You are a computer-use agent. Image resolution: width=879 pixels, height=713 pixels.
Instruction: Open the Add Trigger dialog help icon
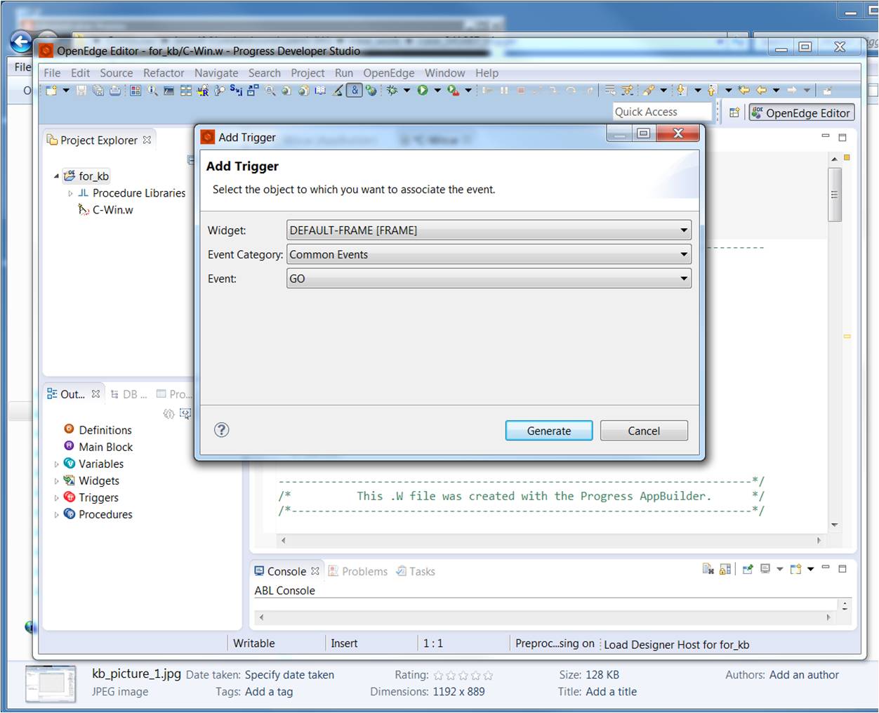(222, 429)
